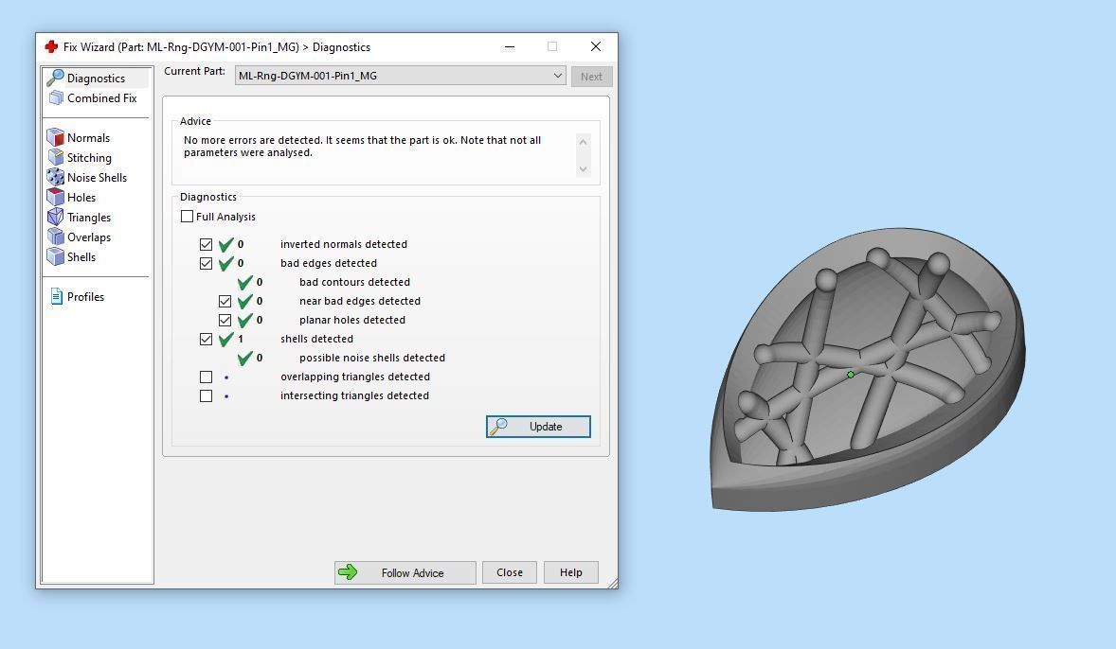Click the 'bad contours detected' label

[354, 282]
